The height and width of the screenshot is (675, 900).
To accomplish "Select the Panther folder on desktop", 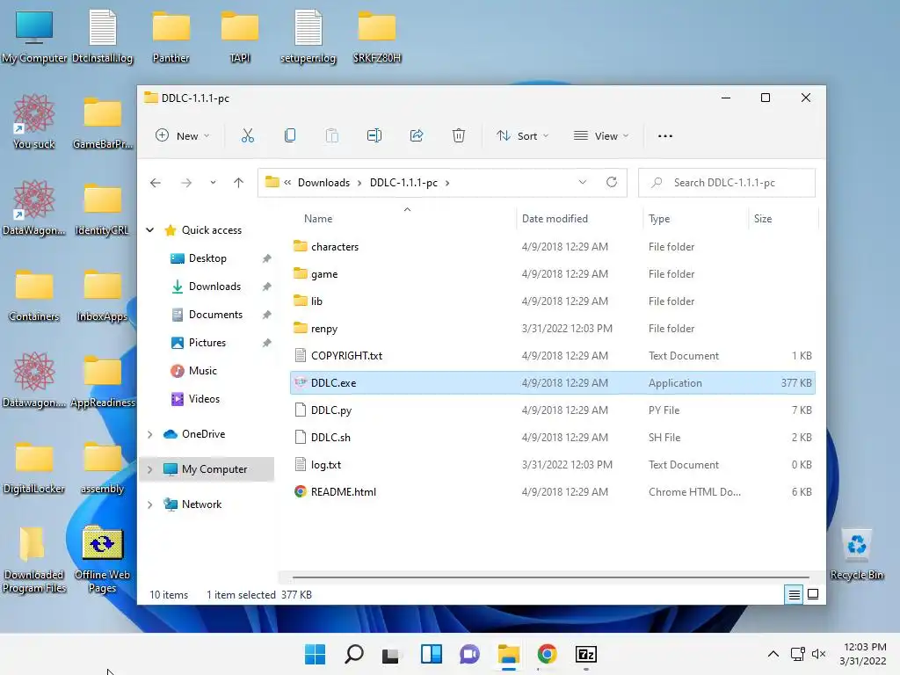I will click(171, 37).
